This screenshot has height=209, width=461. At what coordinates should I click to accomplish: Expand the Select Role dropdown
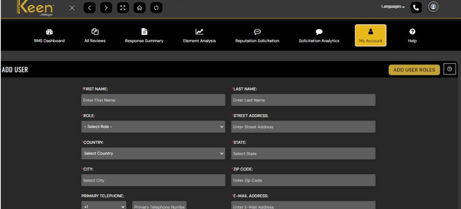153,127
